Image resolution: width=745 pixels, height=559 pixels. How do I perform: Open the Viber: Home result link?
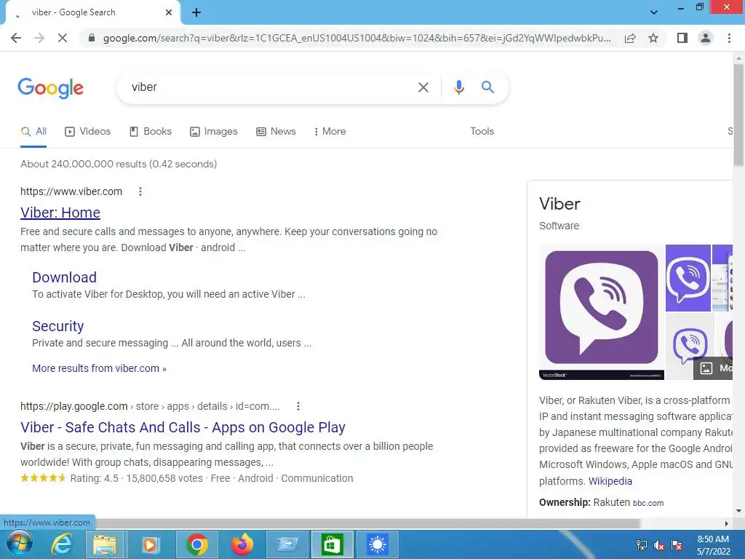(60, 213)
